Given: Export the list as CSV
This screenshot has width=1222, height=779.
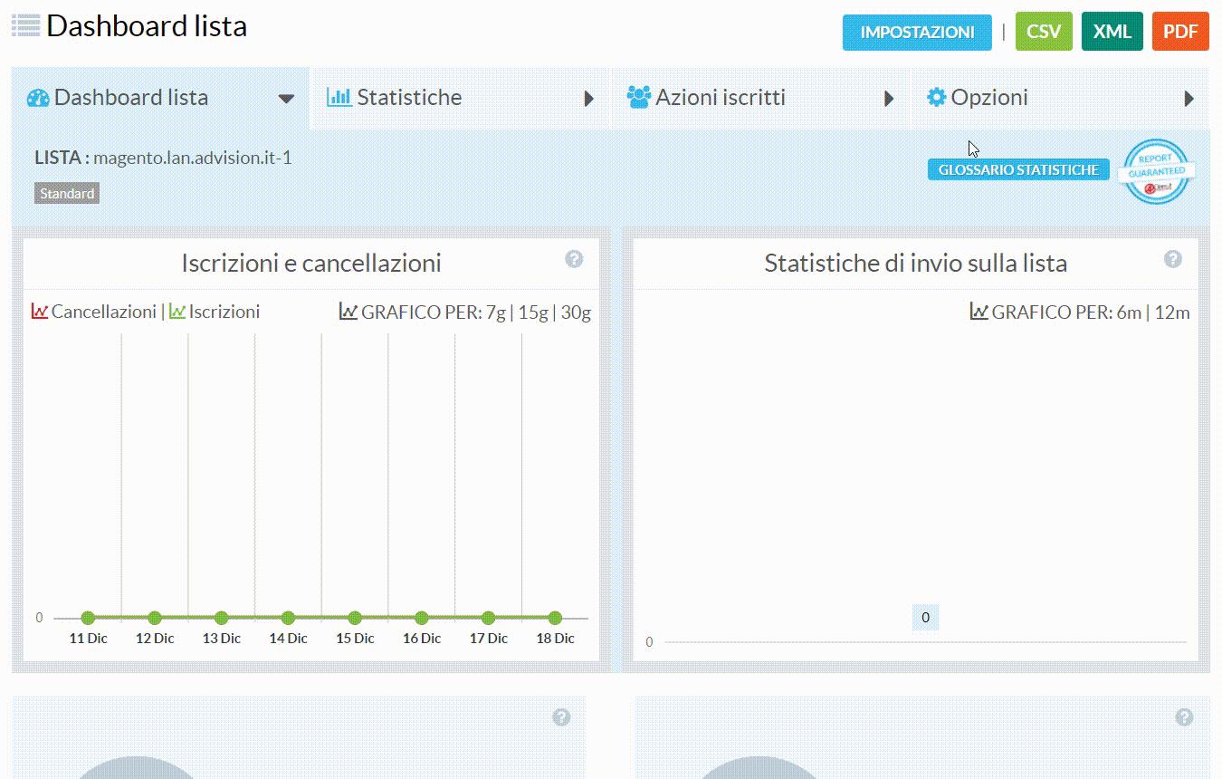Looking at the screenshot, I should (1044, 32).
